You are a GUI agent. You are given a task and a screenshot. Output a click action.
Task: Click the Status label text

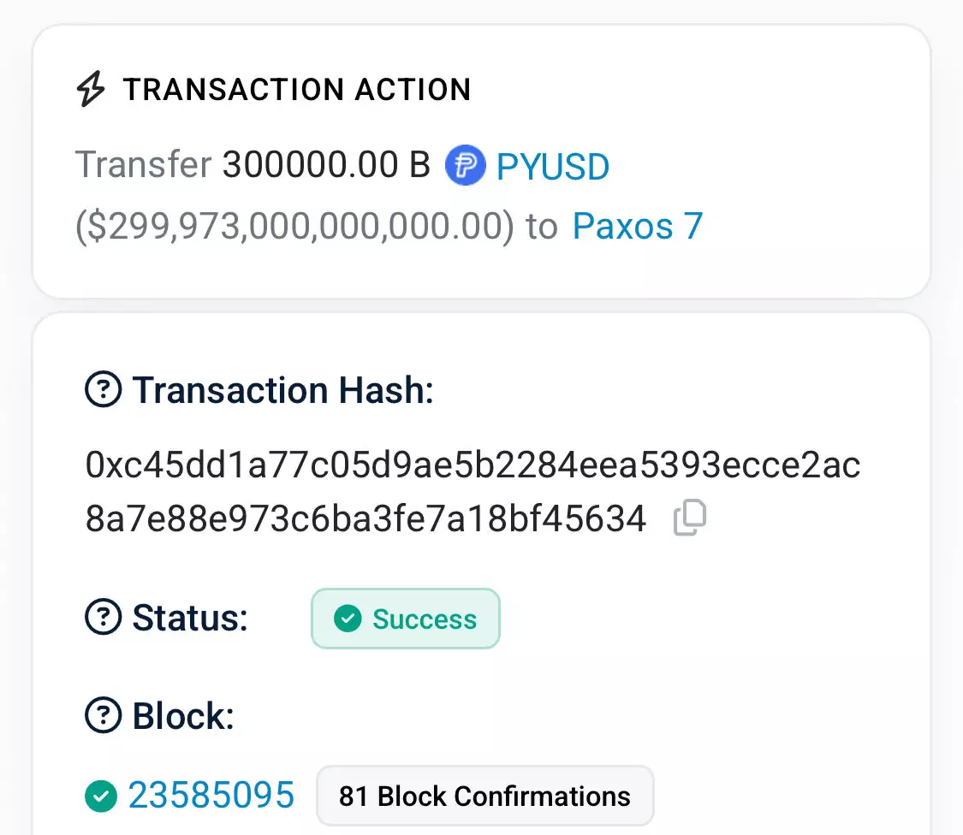pos(190,618)
